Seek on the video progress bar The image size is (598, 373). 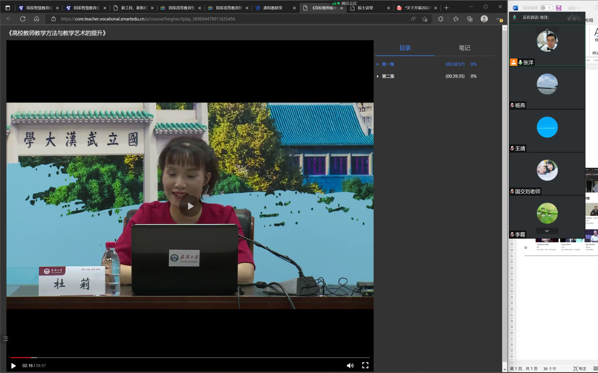188,357
